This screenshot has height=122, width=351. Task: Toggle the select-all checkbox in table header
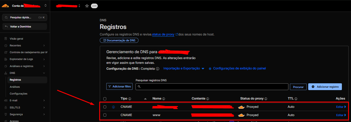105,99
